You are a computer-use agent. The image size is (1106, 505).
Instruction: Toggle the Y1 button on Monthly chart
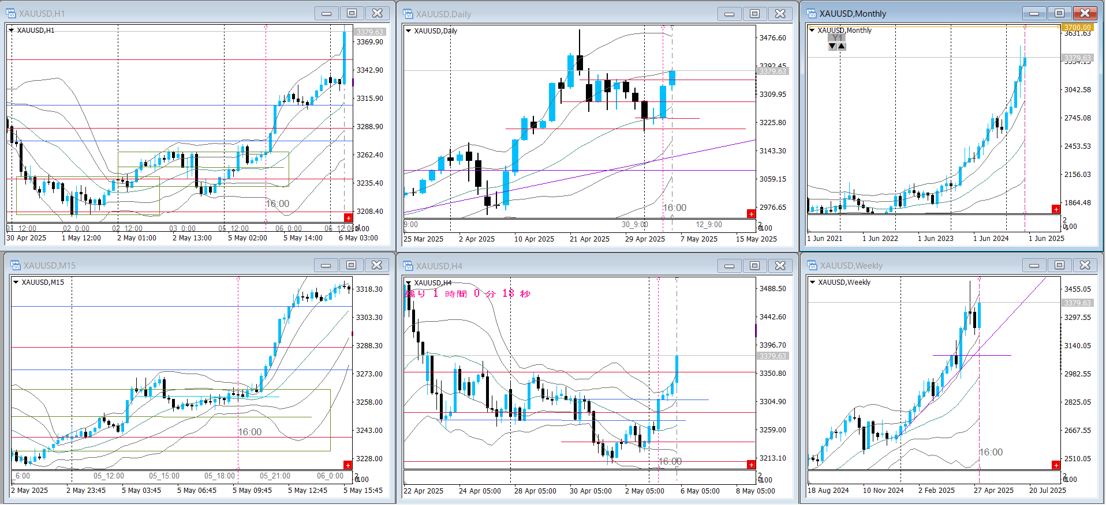tap(836, 37)
